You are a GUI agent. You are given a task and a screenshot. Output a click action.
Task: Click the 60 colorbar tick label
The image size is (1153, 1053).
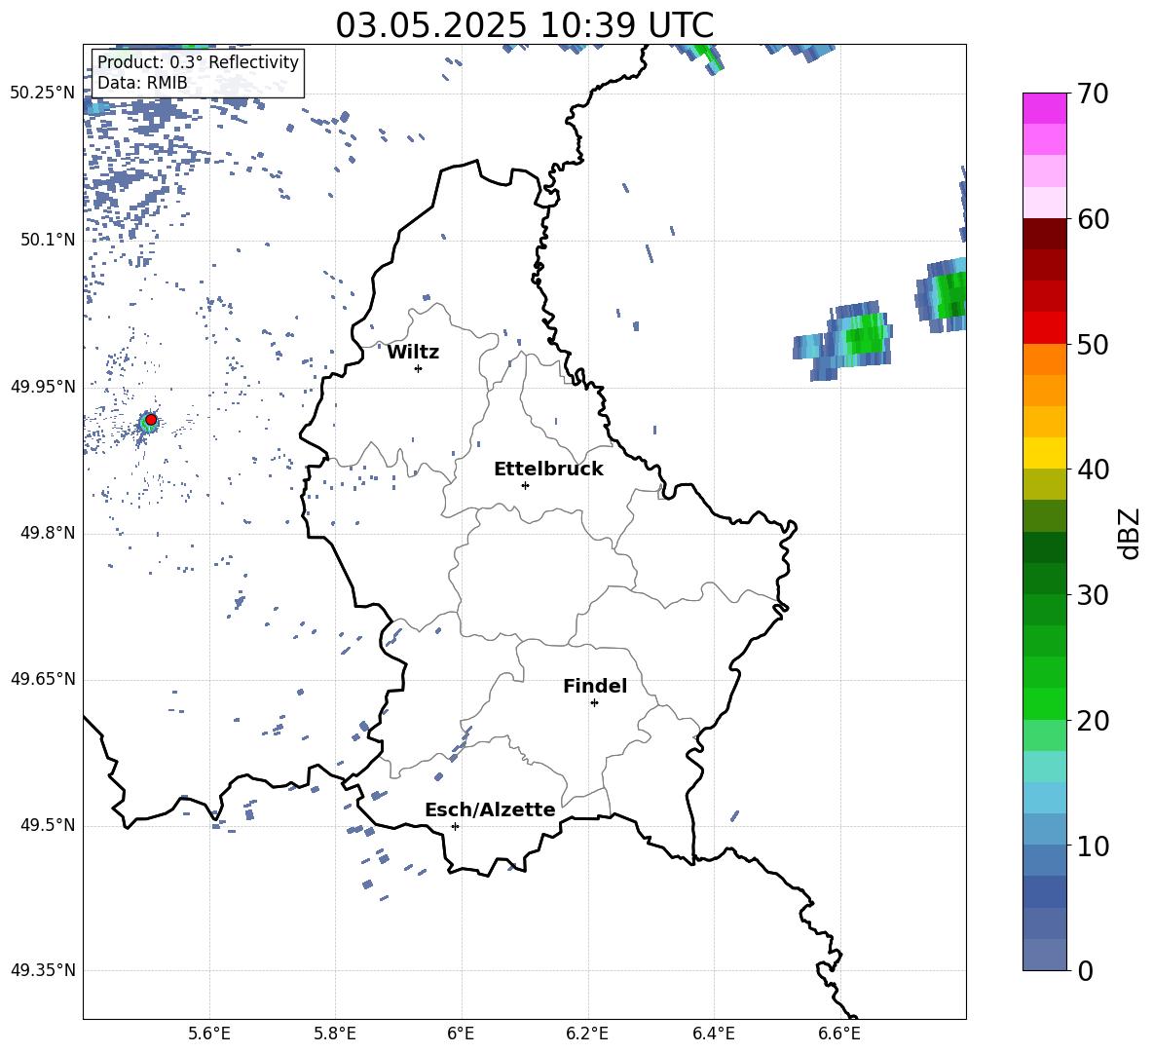click(1093, 219)
